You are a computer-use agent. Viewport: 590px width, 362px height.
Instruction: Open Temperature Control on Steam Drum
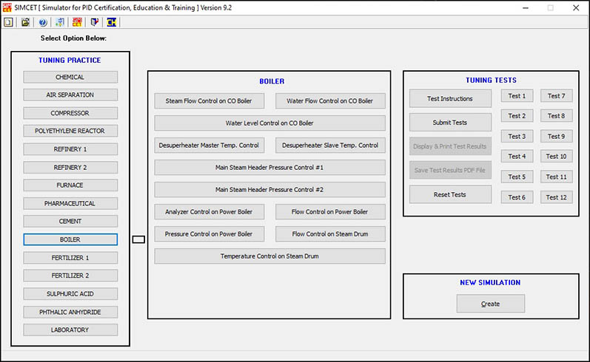pos(269,256)
